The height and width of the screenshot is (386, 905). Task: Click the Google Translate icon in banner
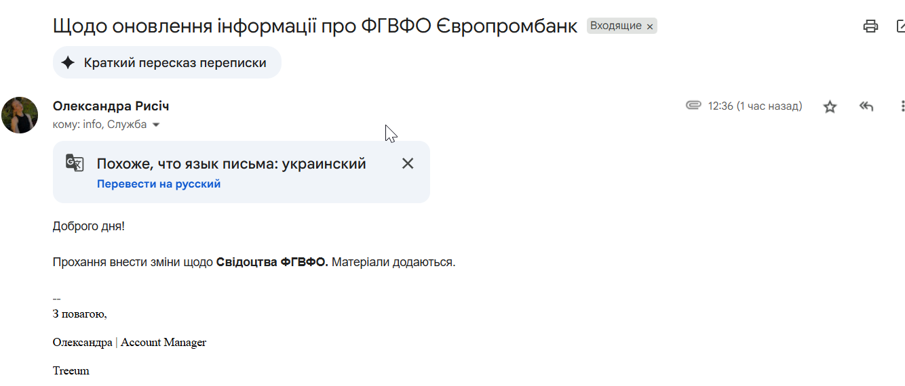pyautogui.click(x=75, y=163)
